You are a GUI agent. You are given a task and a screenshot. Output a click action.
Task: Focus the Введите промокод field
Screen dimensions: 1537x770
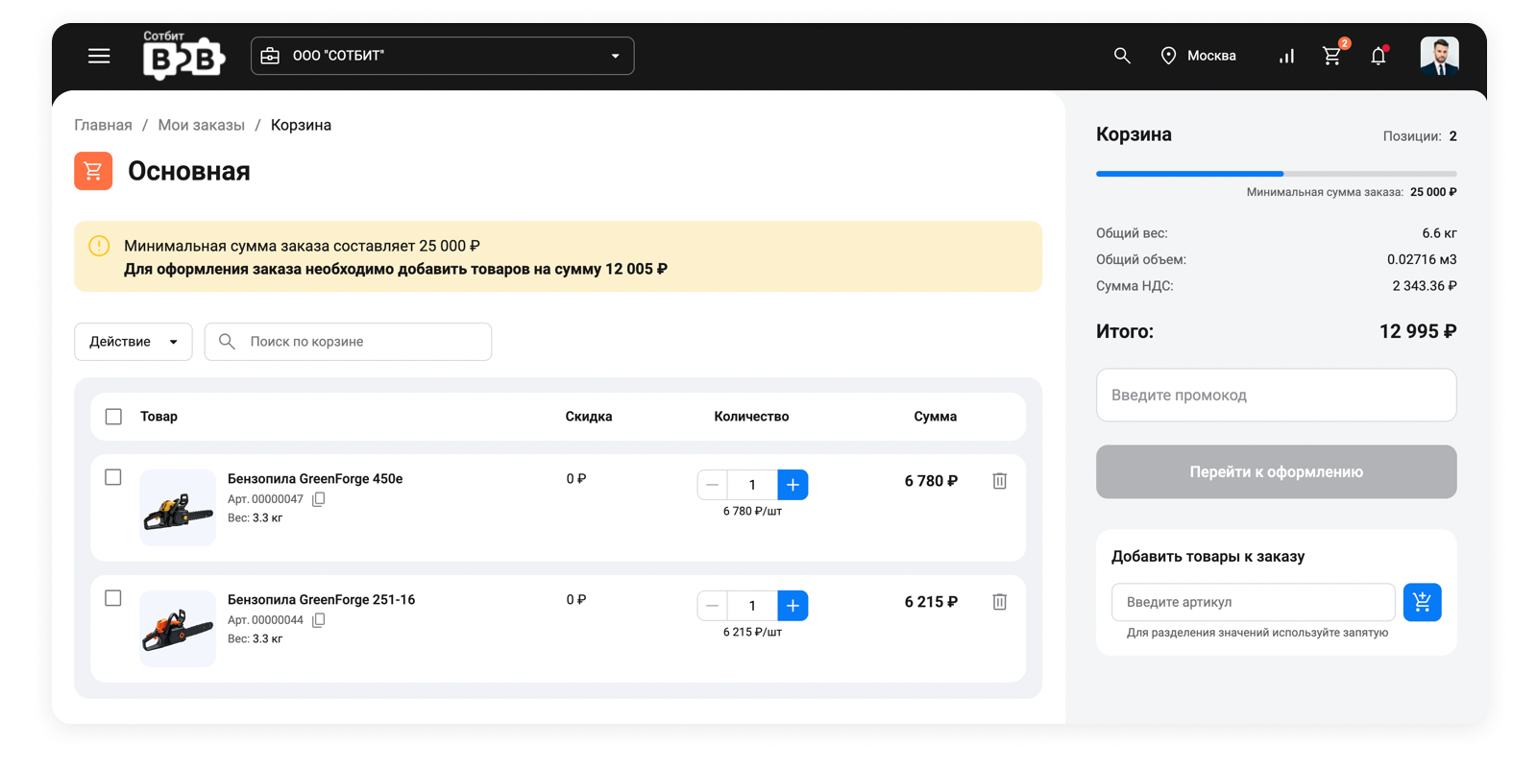pos(1276,395)
